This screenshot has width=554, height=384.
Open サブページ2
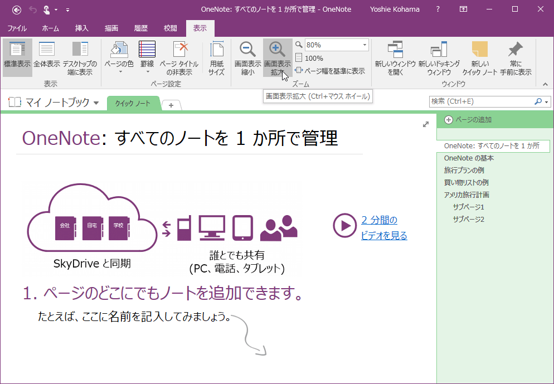click(469, 220)
